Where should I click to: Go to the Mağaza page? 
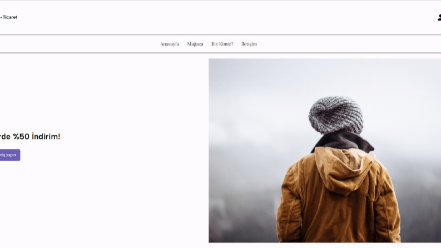click(195, 44)
